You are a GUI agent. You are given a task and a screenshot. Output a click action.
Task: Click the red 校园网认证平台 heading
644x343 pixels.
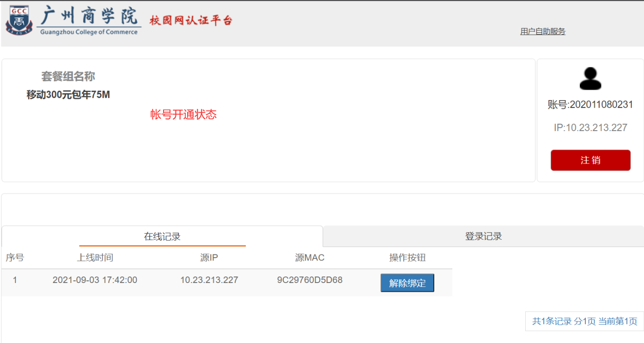click(x=191, y=20)
